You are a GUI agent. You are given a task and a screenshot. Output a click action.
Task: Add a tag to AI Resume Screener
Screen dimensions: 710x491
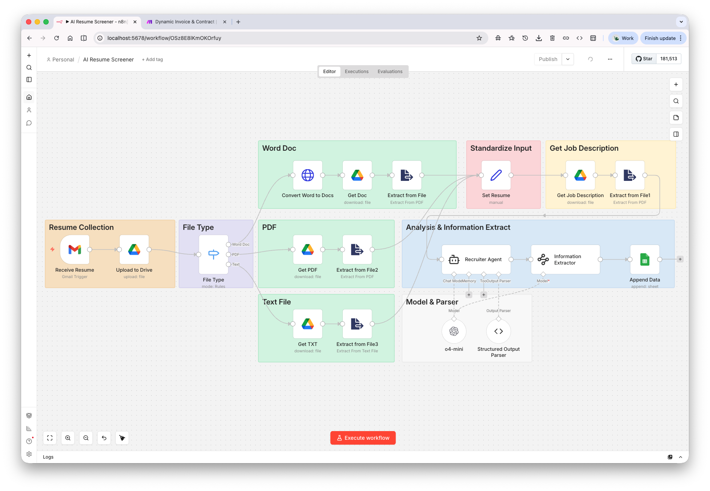152,59
